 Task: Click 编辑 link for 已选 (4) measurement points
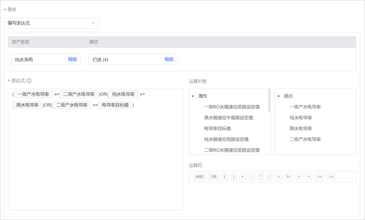(169, 59)
